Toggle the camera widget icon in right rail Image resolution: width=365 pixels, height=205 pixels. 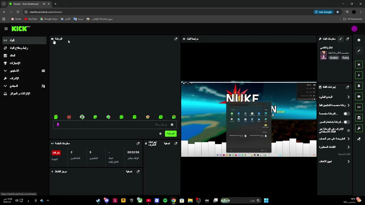tap(359, 118)
